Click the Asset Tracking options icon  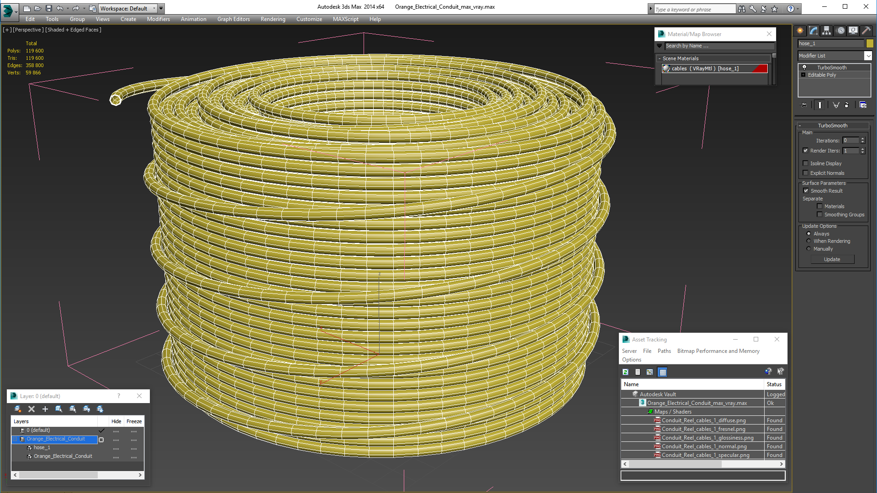click(x=632, y=359)
